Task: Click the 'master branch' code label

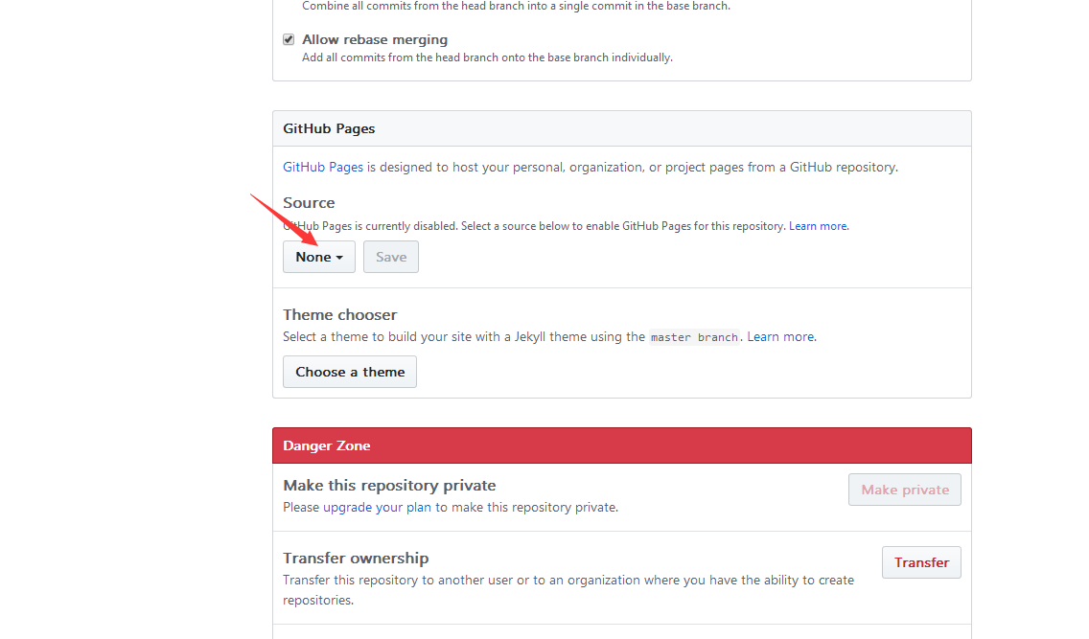Action: [694, 337]
